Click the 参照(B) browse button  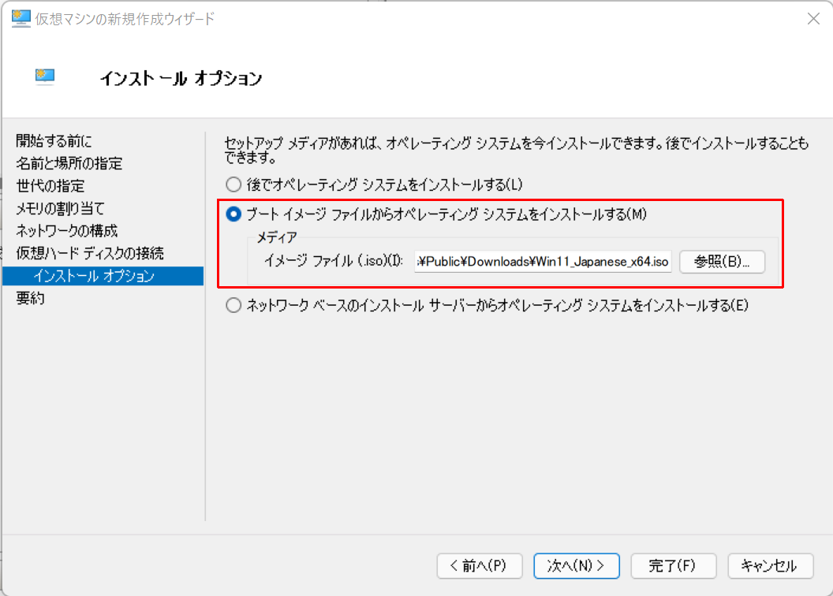723,262
